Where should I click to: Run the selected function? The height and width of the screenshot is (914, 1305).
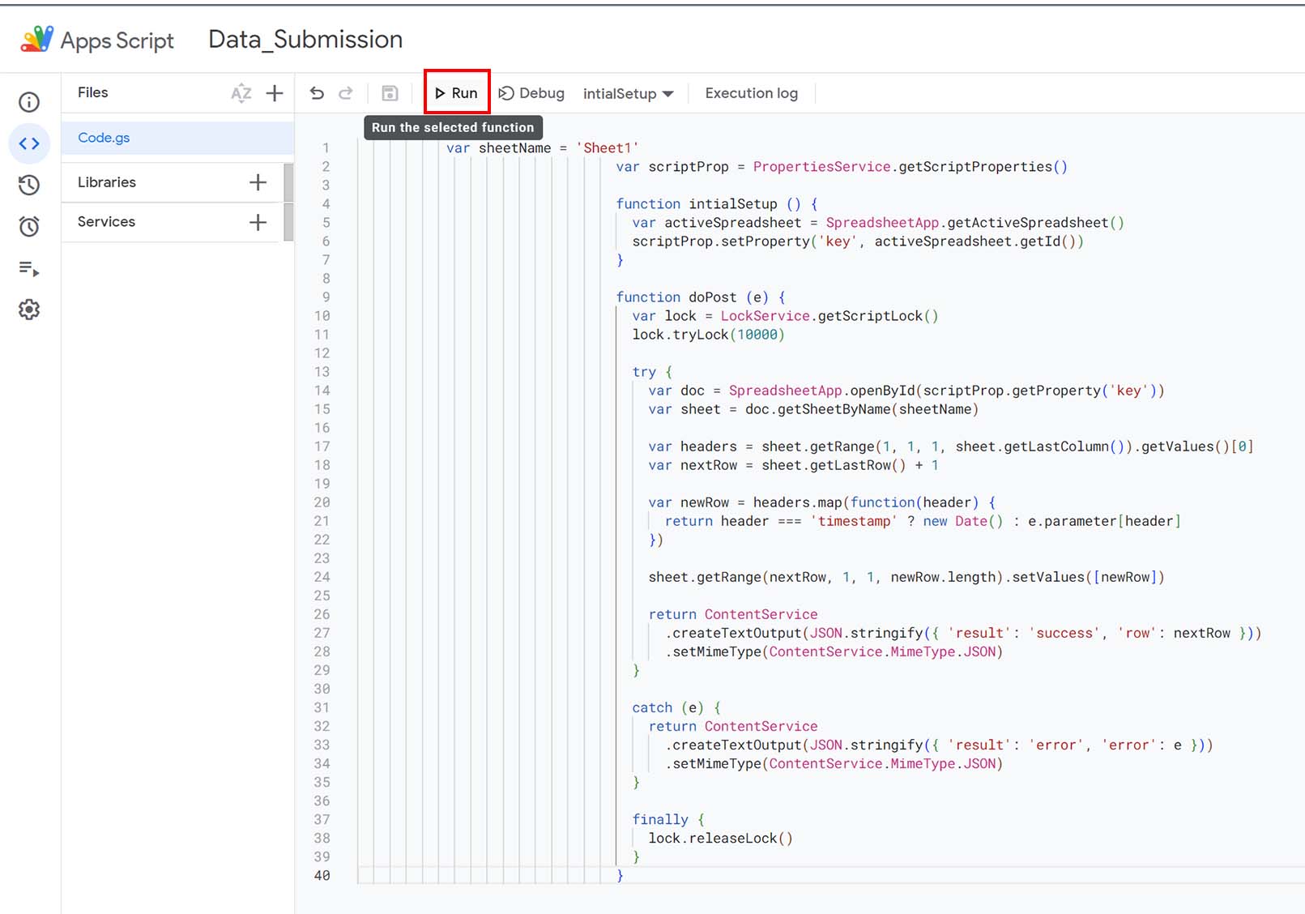(456, 93)
